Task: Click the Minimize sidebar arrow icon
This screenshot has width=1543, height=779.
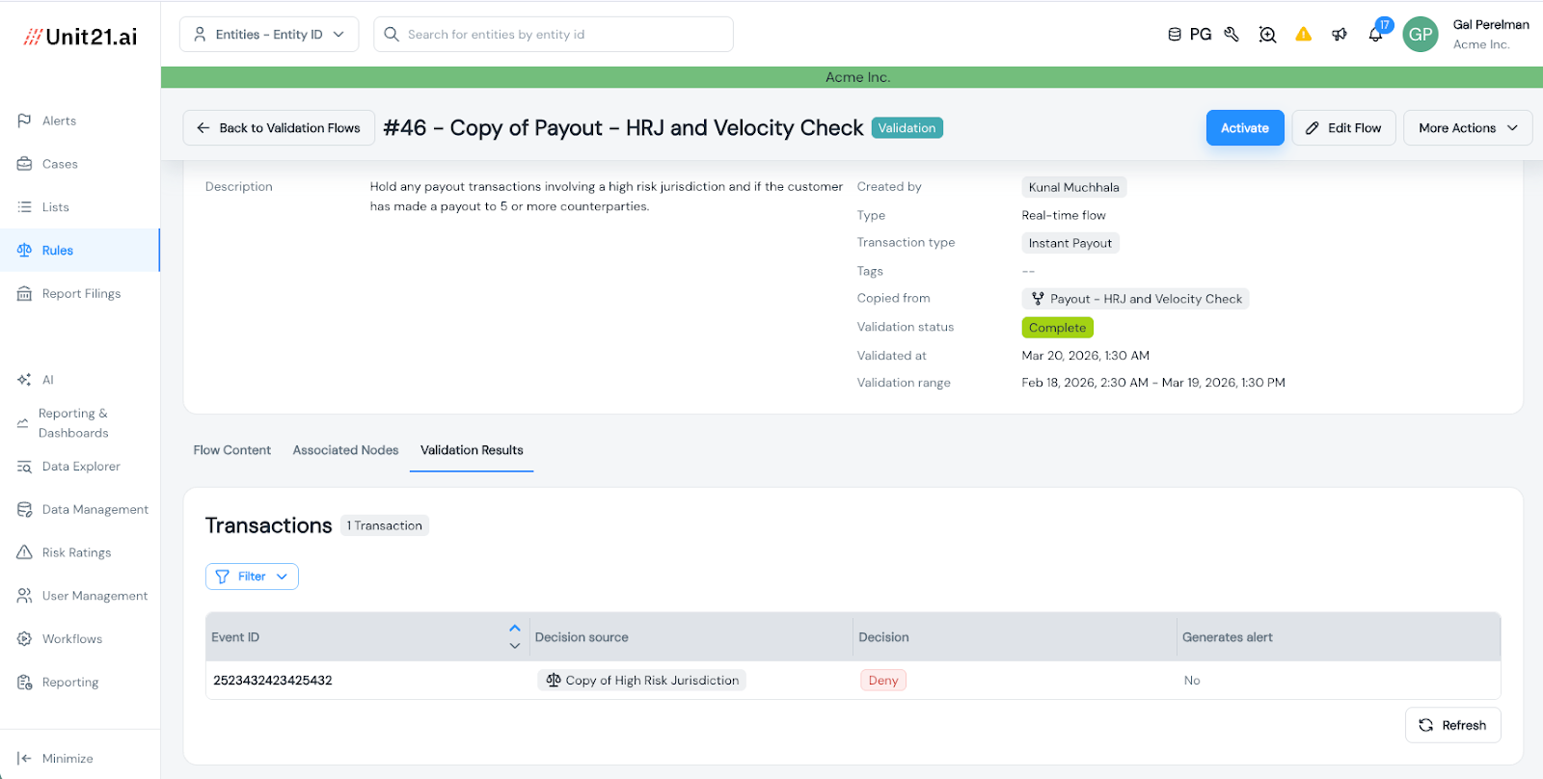Action: coord(24,759)
